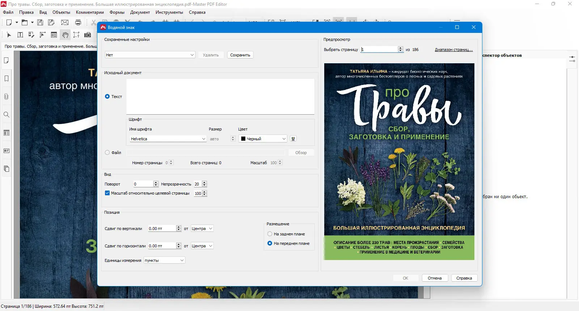Click the Сдвиг по вертикали value field

tap(162, 229)
